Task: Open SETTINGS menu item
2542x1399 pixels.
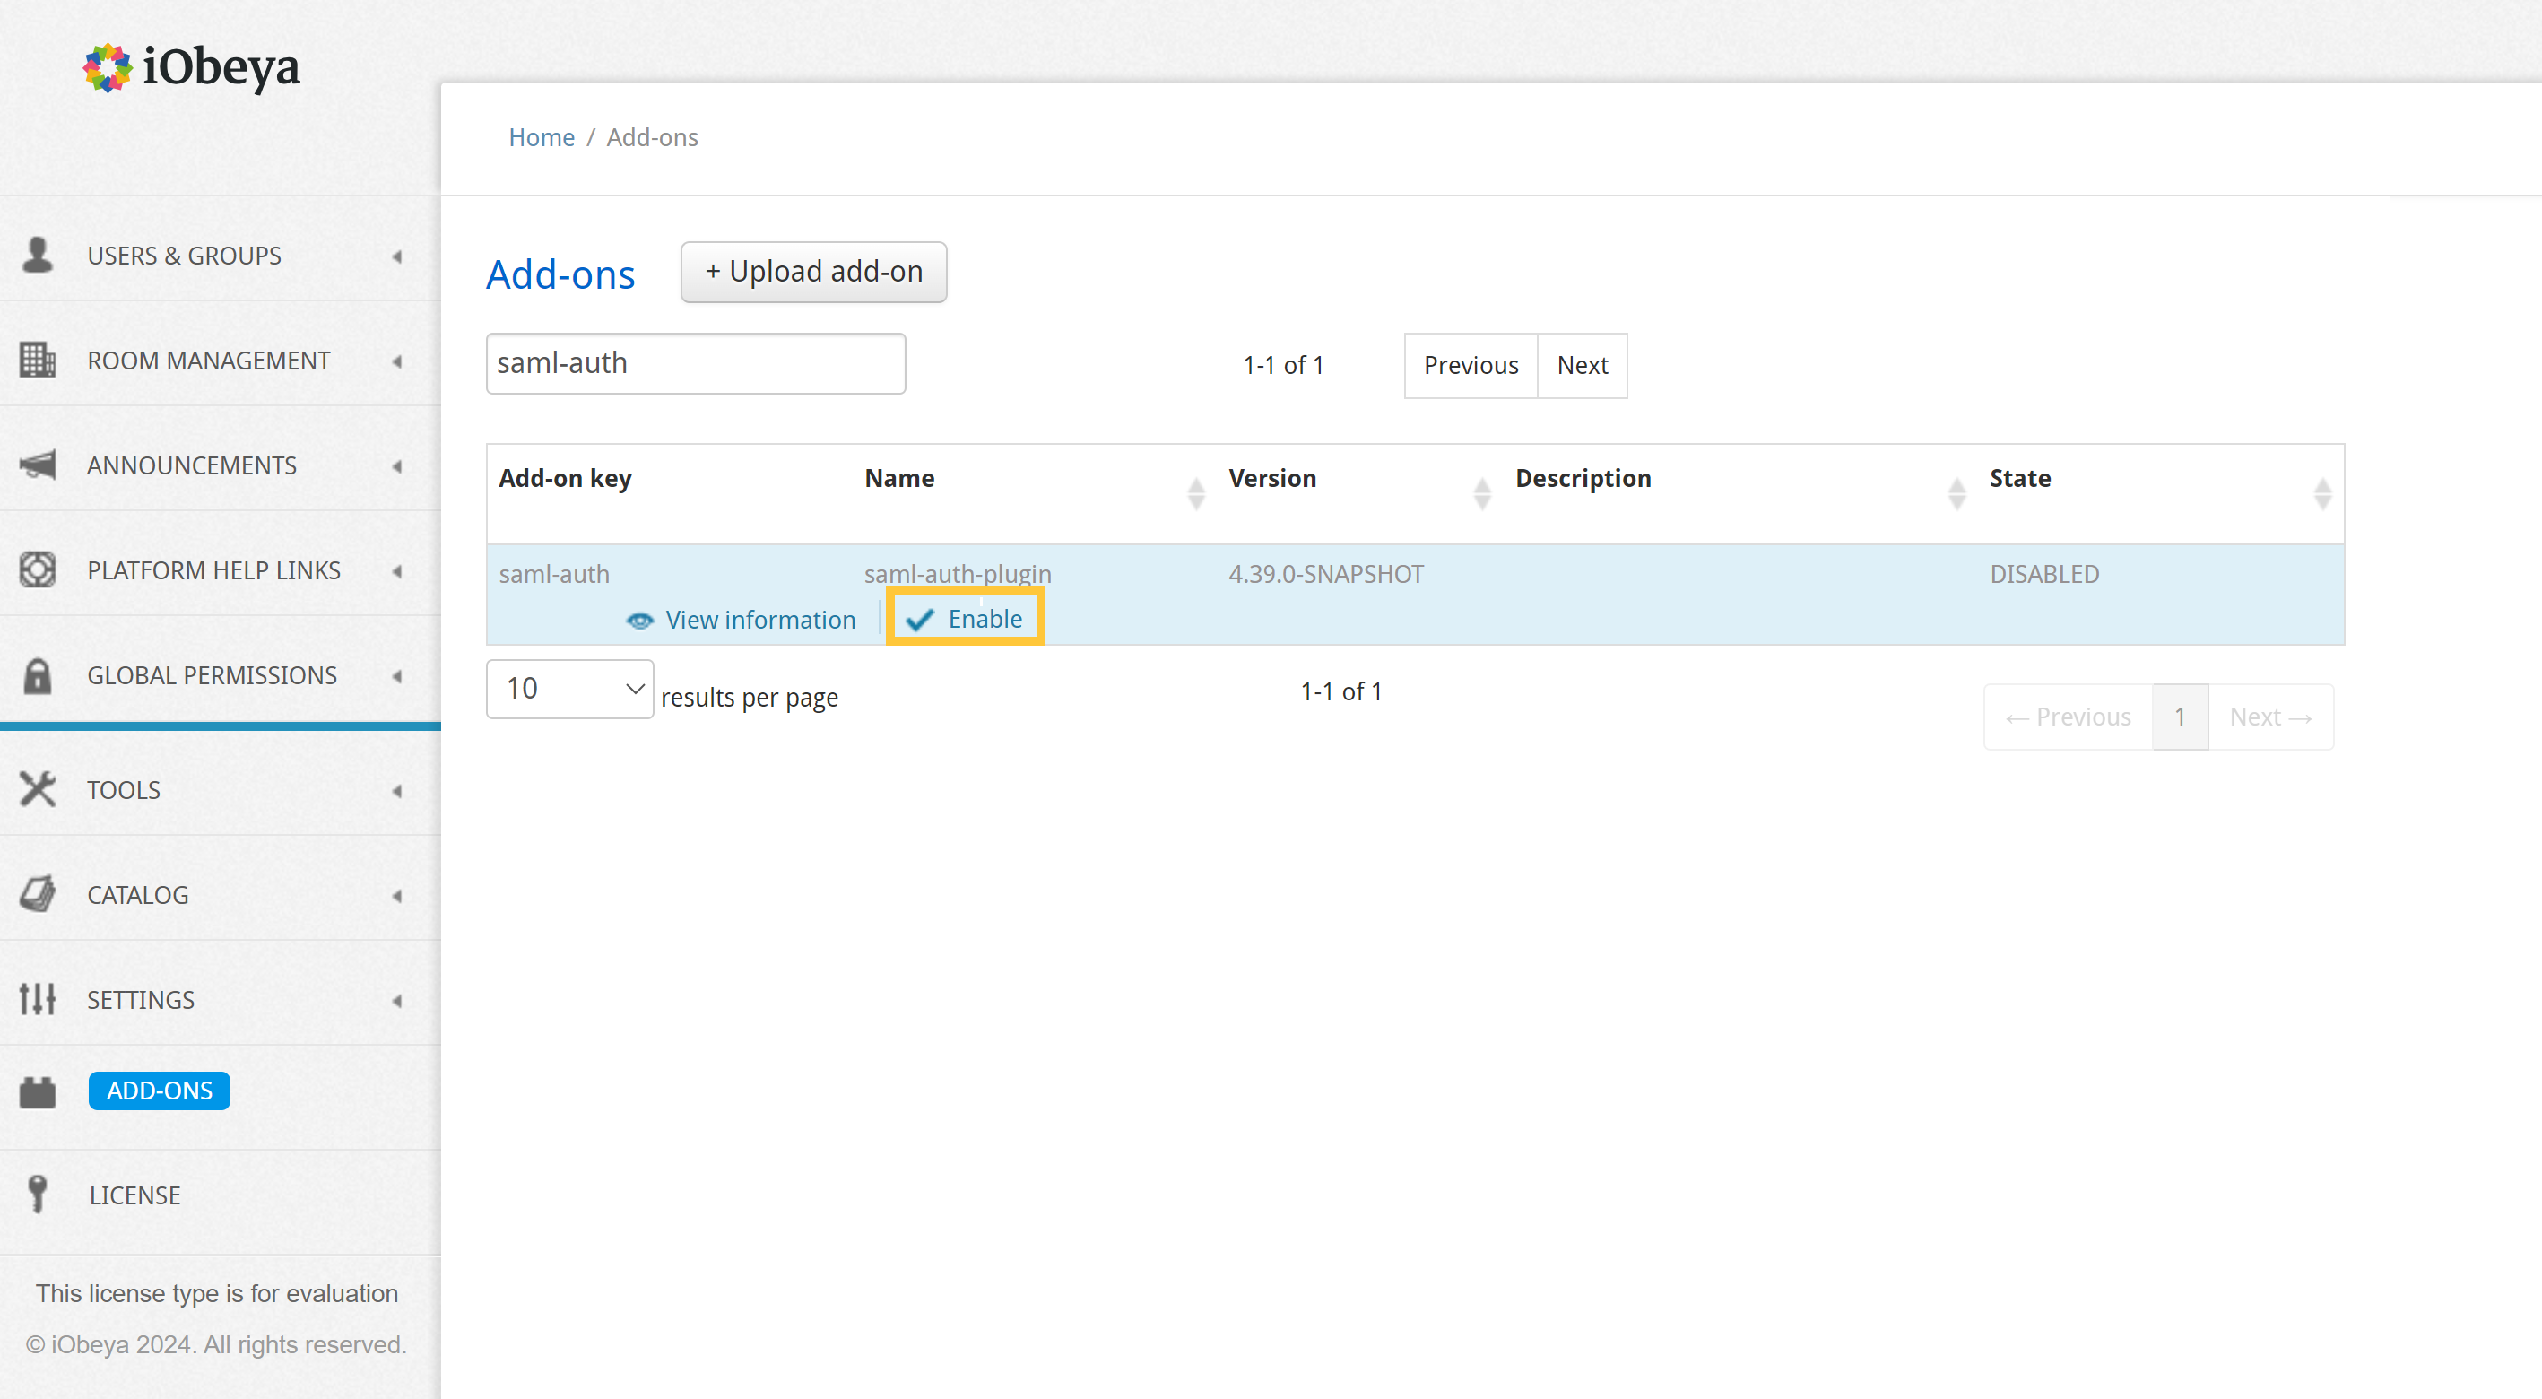Action: pyautogui.click(x=140, y=999)
